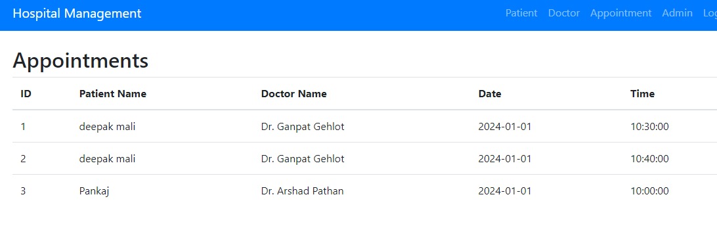Click the Doctor Name column header

pyautogui.click(x=293, y=94)
